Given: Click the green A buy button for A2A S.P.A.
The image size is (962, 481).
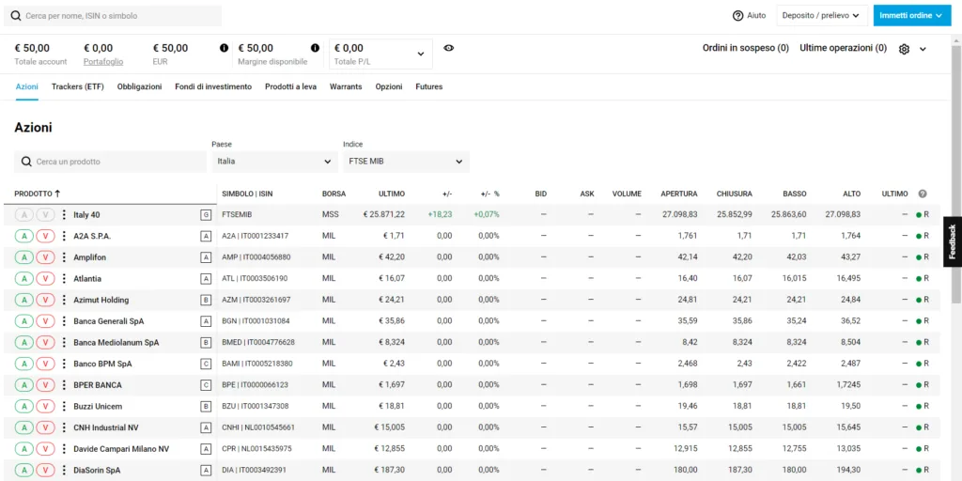Looking at the screenshot, I should point(23,236).
